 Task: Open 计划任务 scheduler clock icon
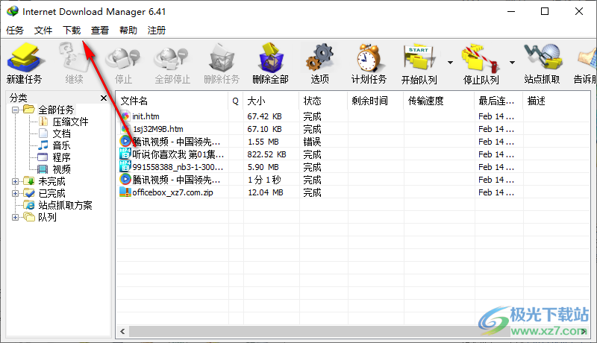click(x=369, y=58)
